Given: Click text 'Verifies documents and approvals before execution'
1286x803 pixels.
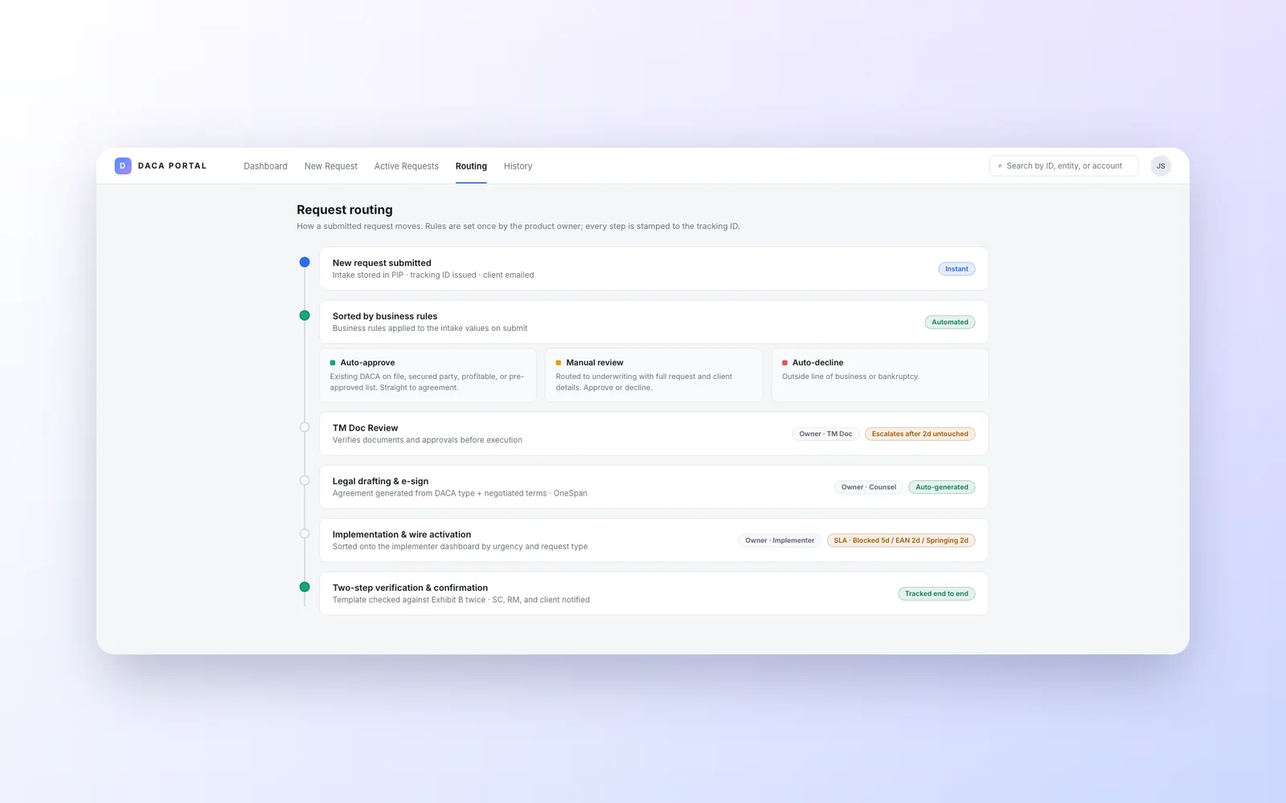Looking at the screenshot, I should (428, 440).
